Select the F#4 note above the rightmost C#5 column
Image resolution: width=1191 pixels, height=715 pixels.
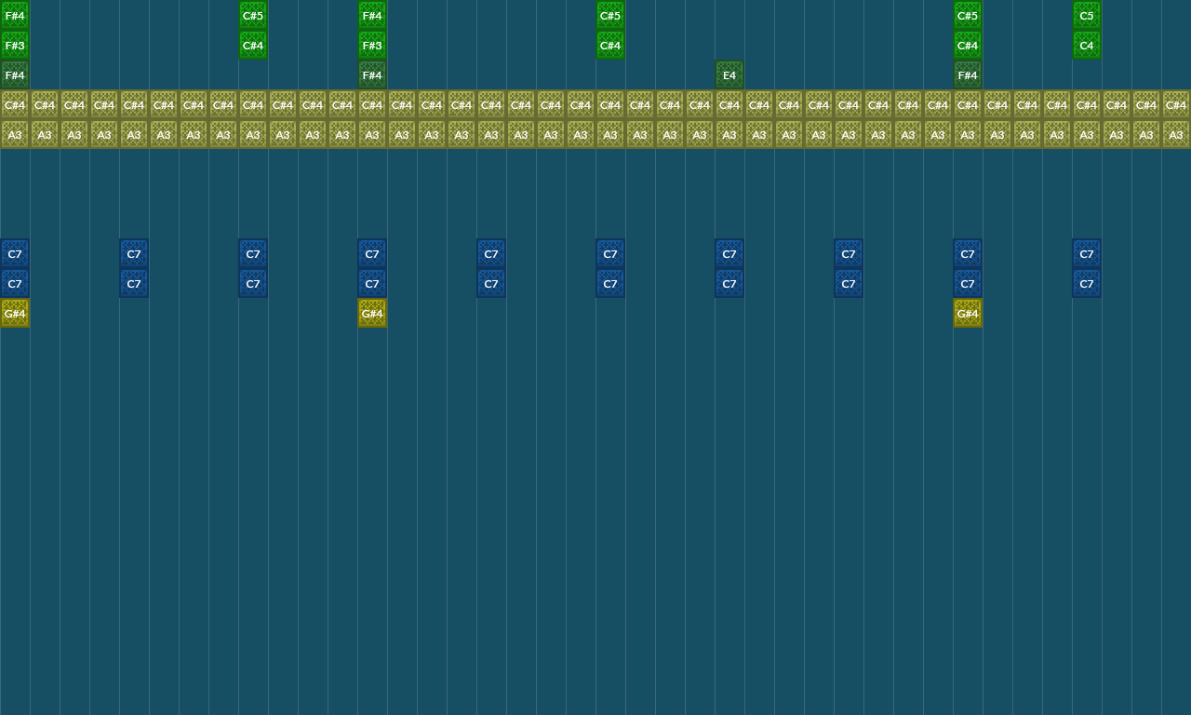tap(967, 74)
